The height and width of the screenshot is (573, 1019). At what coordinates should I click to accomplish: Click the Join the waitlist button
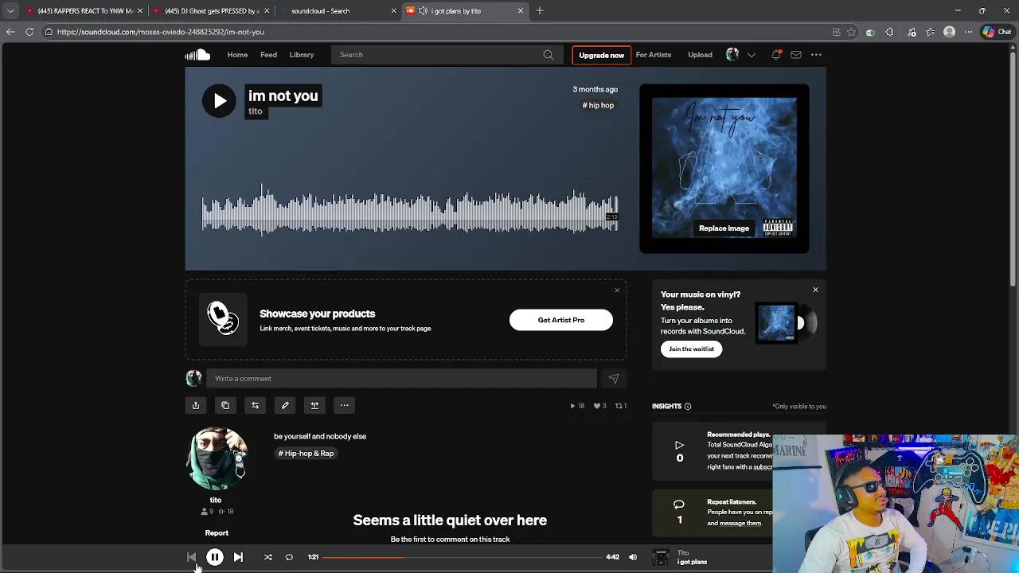(x=691, y=349)
